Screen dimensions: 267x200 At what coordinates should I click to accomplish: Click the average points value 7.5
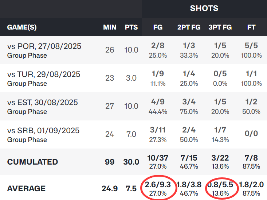(x=131, y=189)
